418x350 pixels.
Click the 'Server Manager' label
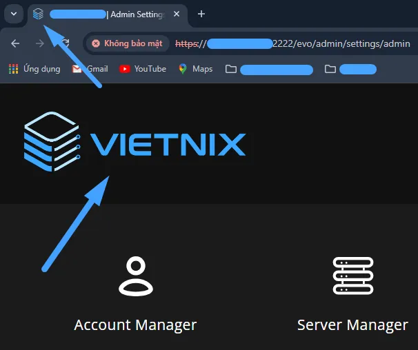pyautogui.click(x=352, y=325)
